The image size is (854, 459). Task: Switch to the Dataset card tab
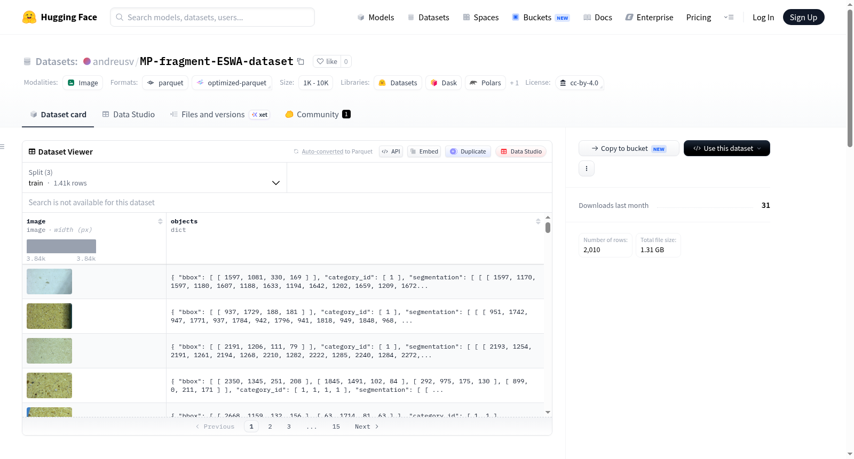[x=58, y=114]
